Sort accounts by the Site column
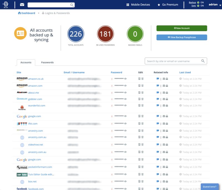 click(19, 72)
